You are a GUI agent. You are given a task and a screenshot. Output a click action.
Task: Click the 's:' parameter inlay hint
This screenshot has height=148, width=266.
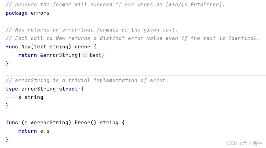pyautogui.click(x=85, y=55)
